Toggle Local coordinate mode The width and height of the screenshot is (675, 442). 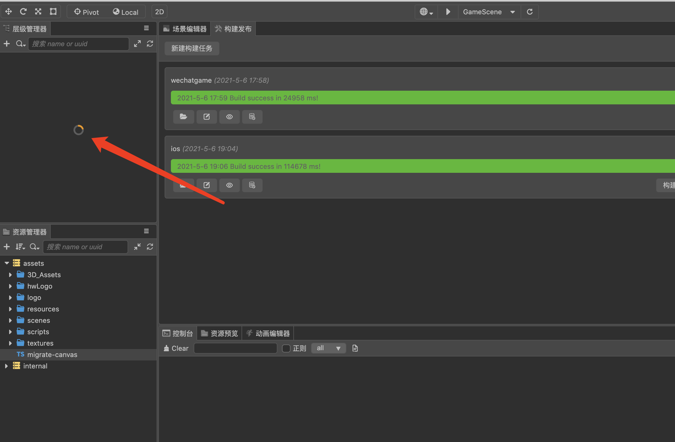point(126,12)
